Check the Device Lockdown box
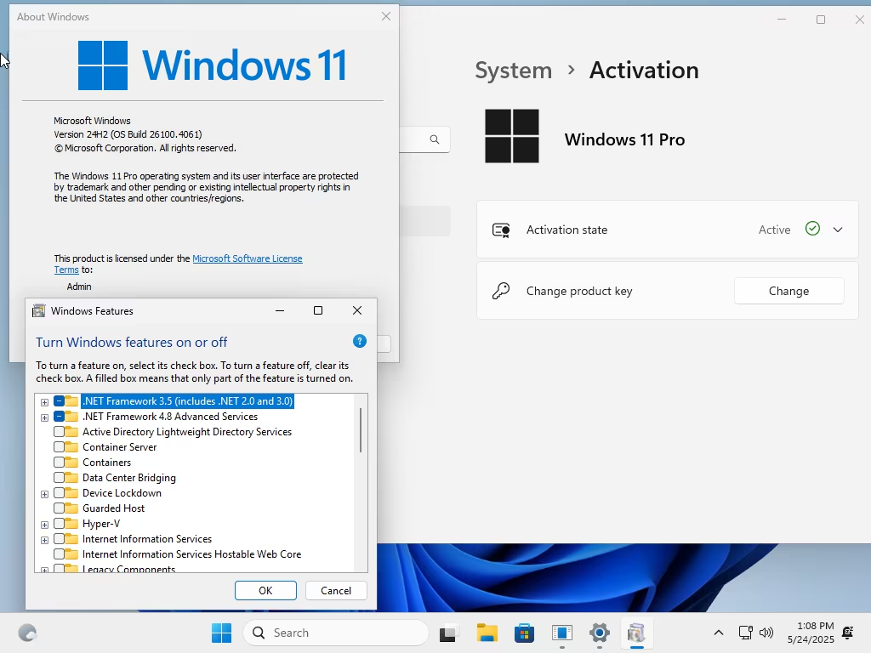The width and height of the screenshot is (871, 653). coord(59,493)
